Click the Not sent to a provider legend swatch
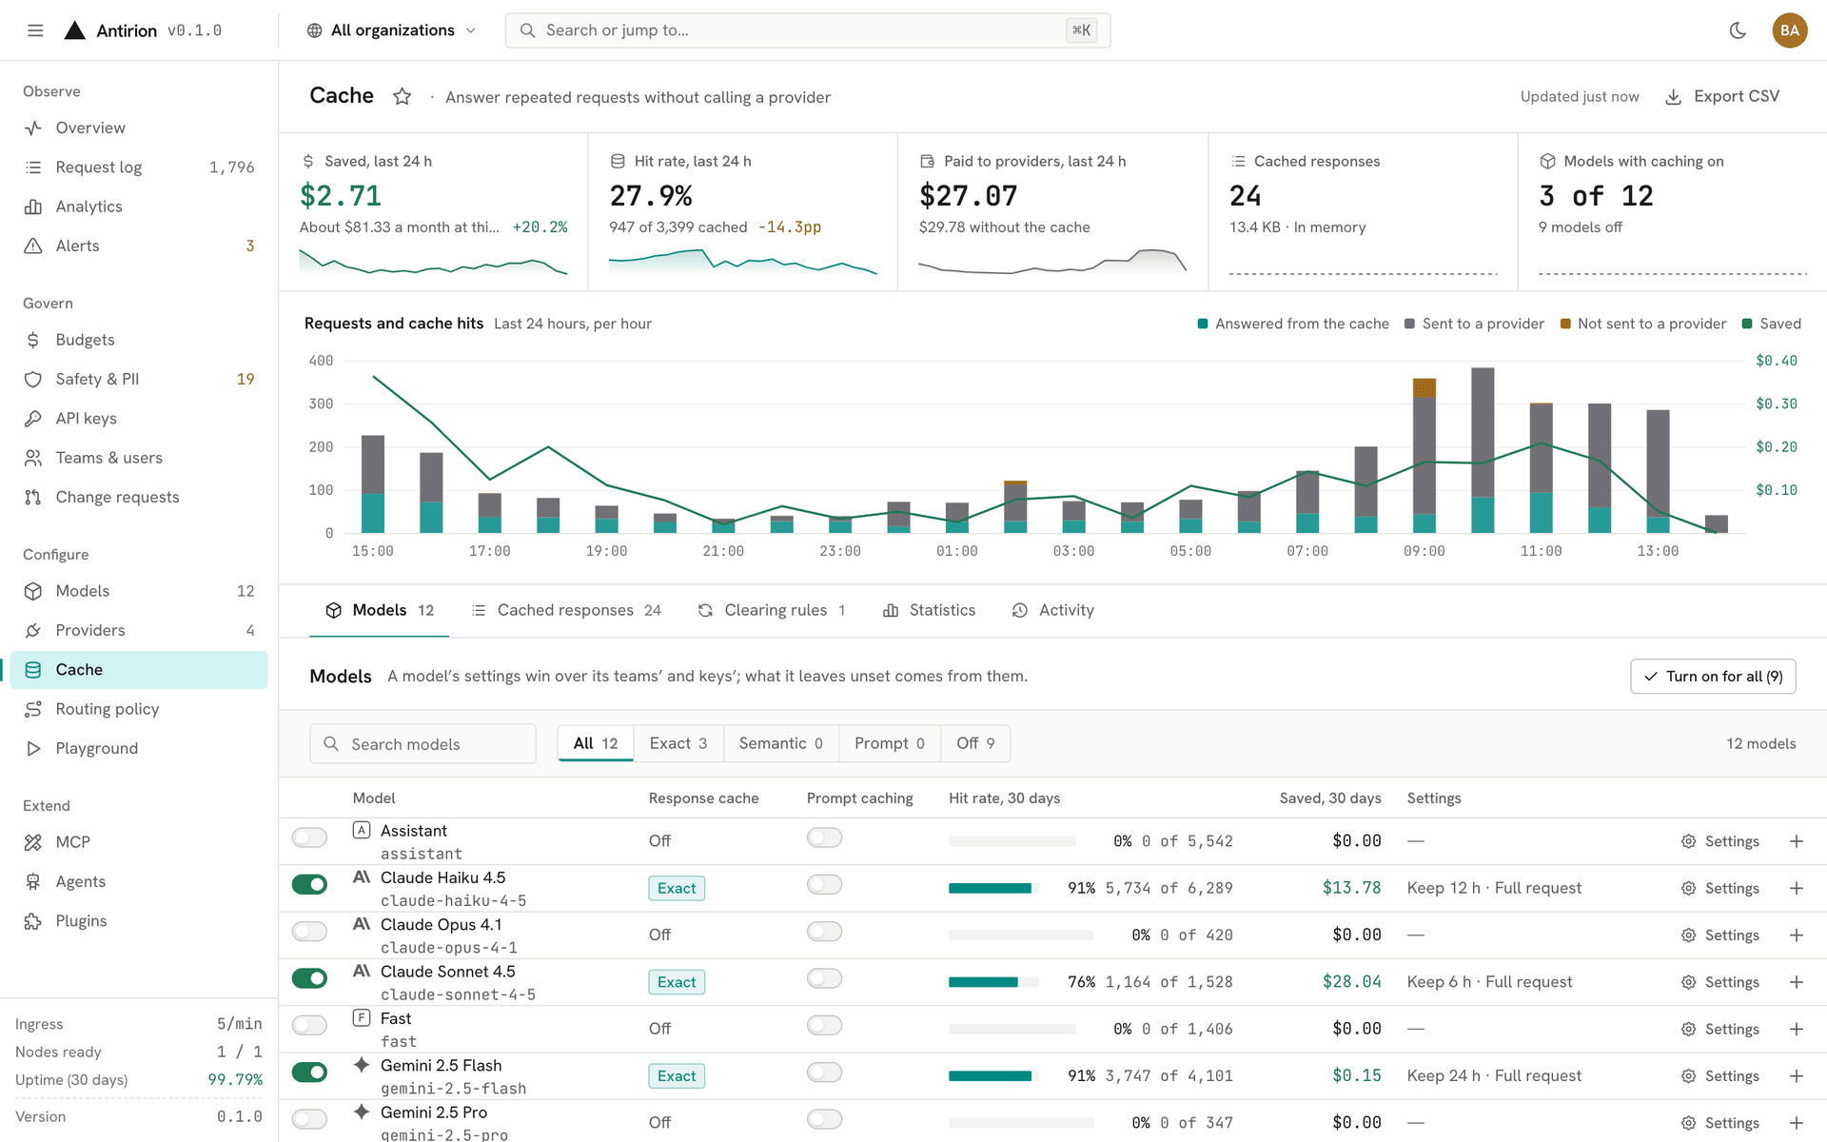 click(x=1565, y=324)
